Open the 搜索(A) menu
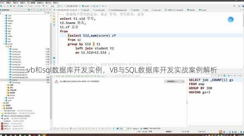The height and width of the screenshot is (136, 244). (23, 3)
